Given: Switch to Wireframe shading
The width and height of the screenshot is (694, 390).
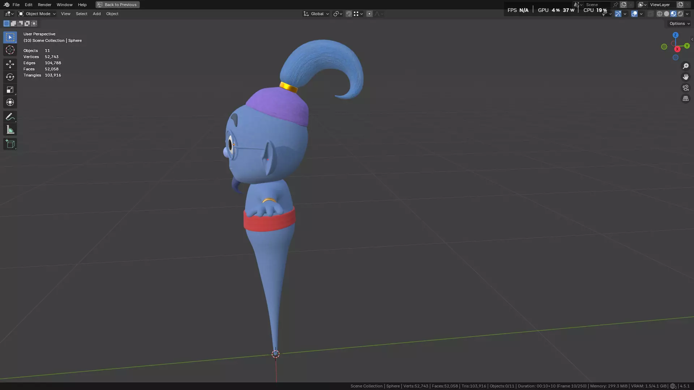Looking at the screenshot, I should point(660,14).
